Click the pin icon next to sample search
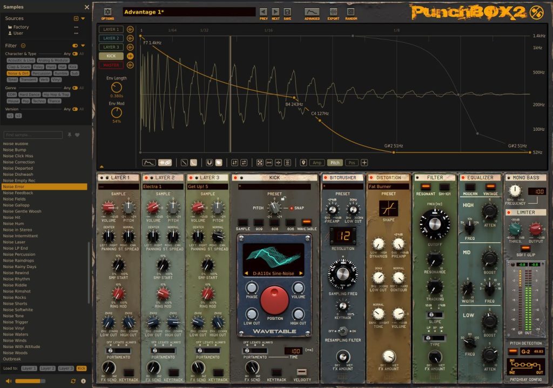This screenshot has height=388, width=553. click(x=70, y=135)
